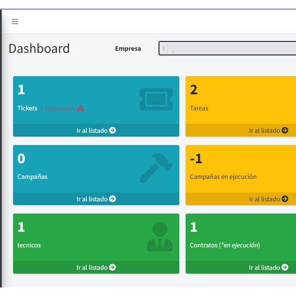Toggle the hamburger sidebar menu
Screen dimensions: 296x296
pos(15,22)
